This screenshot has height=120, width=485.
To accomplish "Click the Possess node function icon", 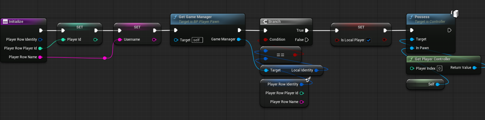I will tap(411, 17).
